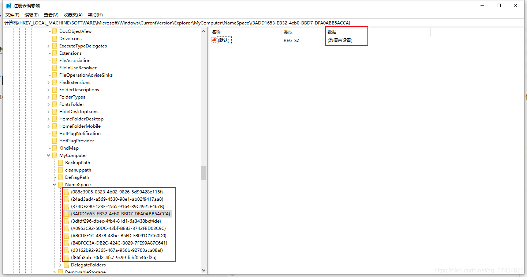Click the cleanuppath folder icon
The image size is (527, 277).
coord(61,170)
